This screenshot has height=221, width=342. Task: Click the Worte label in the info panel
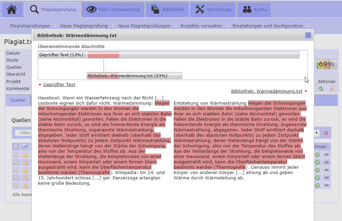click(12, 60)
